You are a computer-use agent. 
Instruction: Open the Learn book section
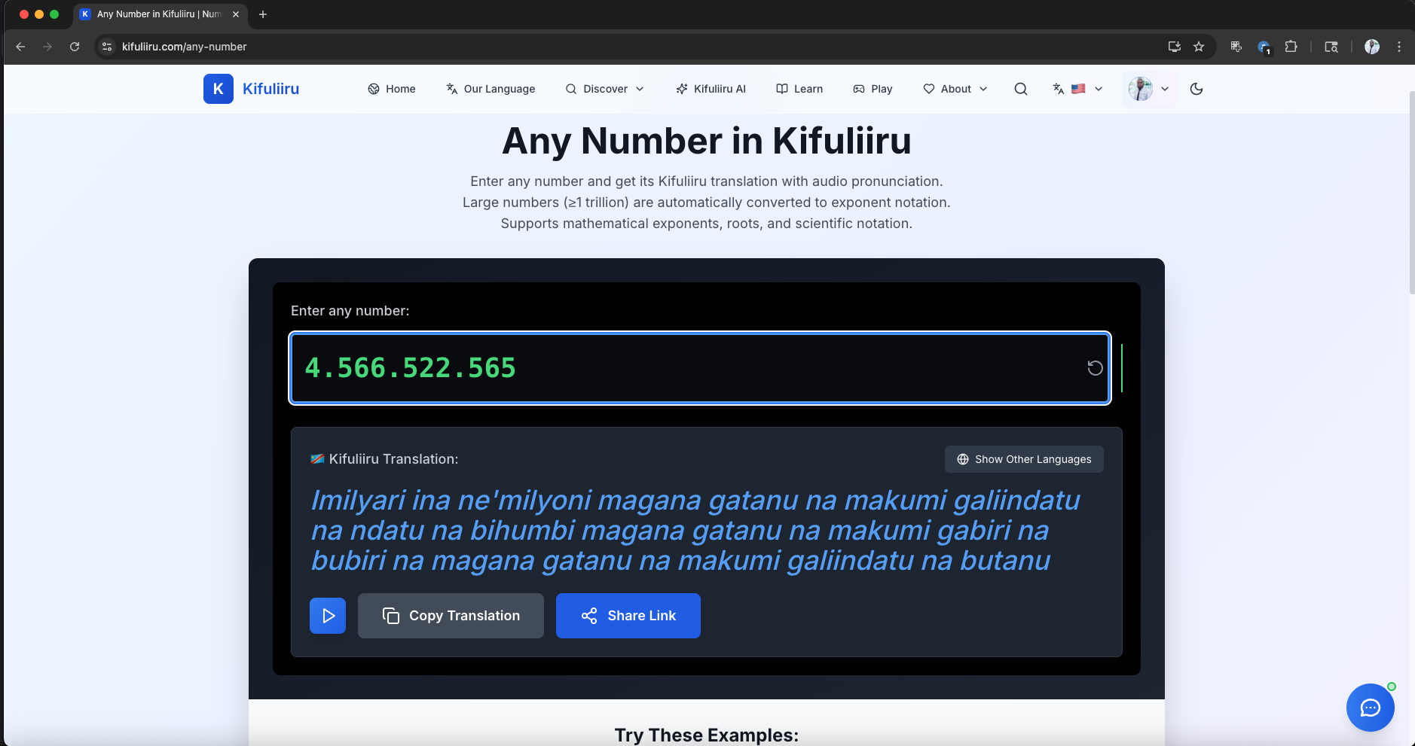799,89
